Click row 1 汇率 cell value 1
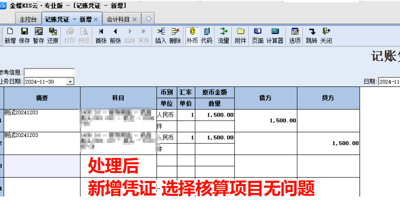Image resolution: width=400 pixels, height=202 pixels. (x=186, y=115)
